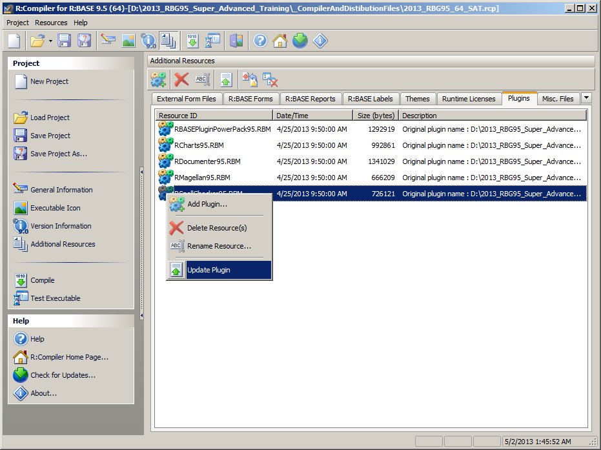Click the Rename Resource ABC toolbar icon
Viewport: 601px width, 450px height.
203,79
